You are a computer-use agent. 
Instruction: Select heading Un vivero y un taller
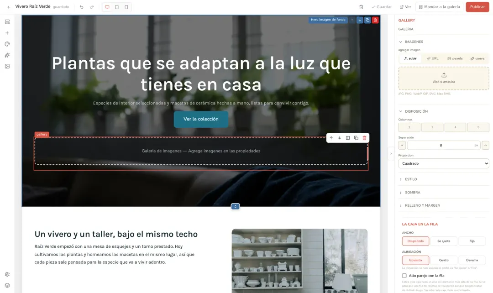(x=116, y=234)
